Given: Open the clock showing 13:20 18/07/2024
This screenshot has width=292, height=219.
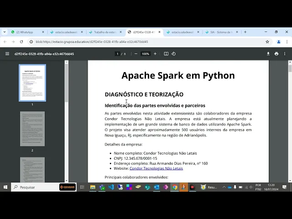Looking at the screenshot, I should click(271, 187).
